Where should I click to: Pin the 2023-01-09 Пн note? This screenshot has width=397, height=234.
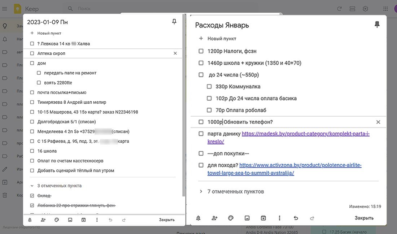point(174,22)
